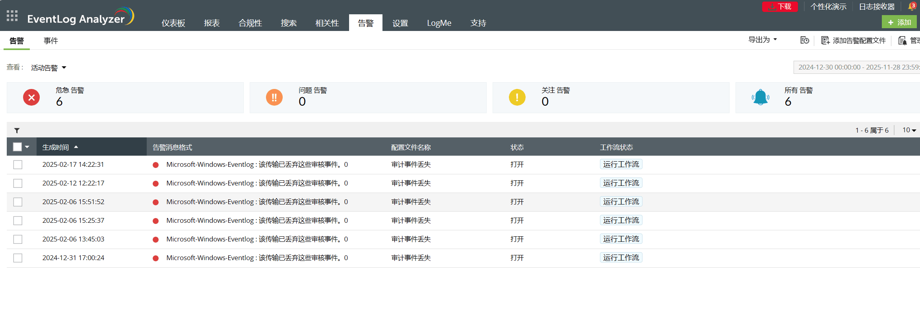
Task: Tick the checkbox for alert 2025-02-06 15:51:52
Action: [x=18, y=202]
